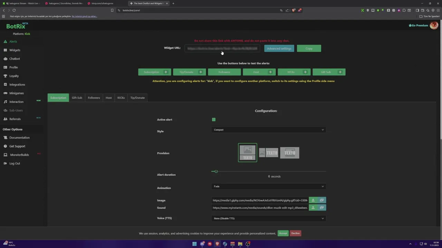Screen dimensions: 442x248
Task: Select the image-above-text provision layout
Action: coord(248,153)
